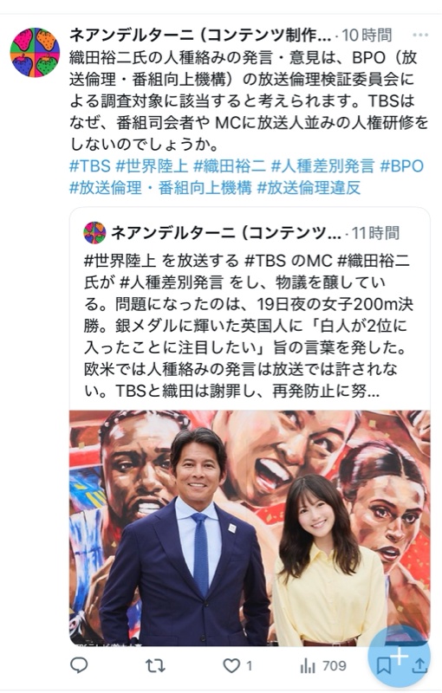Open the #放送倫理違反 hashtag
442x693 pixels.
pyautogui.click(x=309, y=188)
